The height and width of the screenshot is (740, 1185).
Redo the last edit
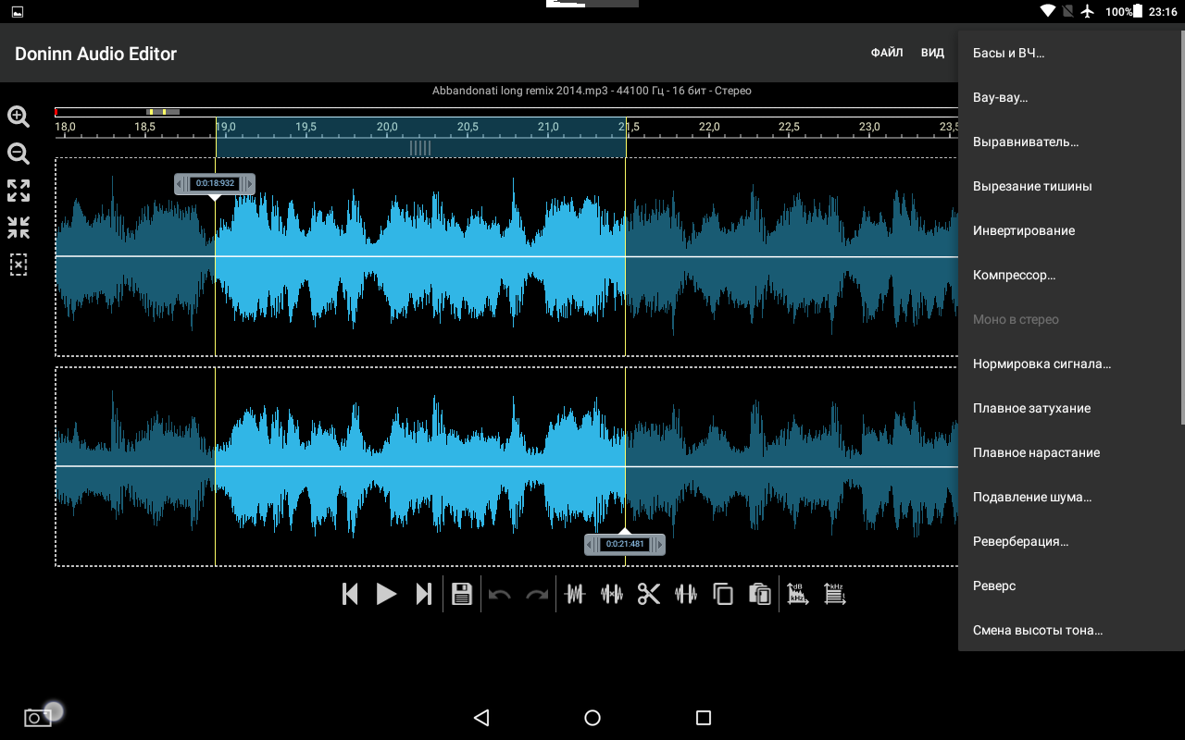(537, 595)
